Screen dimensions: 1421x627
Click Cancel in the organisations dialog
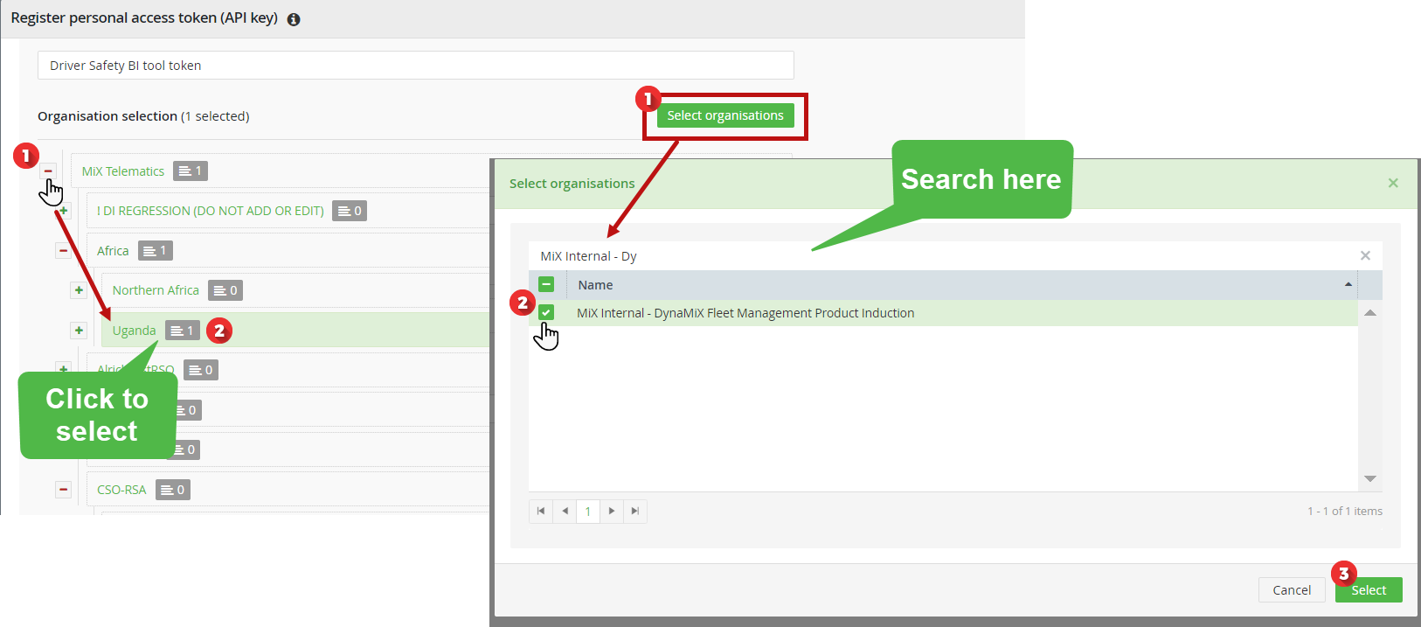click(x=1292, y=590)
